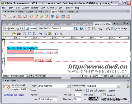Image resolution: width=132 pixels, height=104 pixels.
Task: Click the Redo arrow icon
Action: coord(61,34)
